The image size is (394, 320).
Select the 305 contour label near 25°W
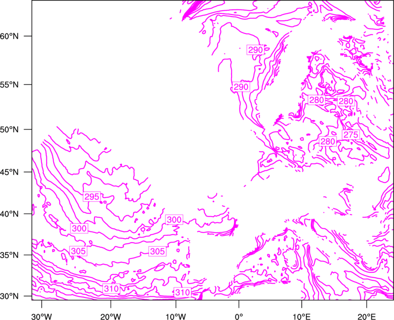tap(78, 251)
